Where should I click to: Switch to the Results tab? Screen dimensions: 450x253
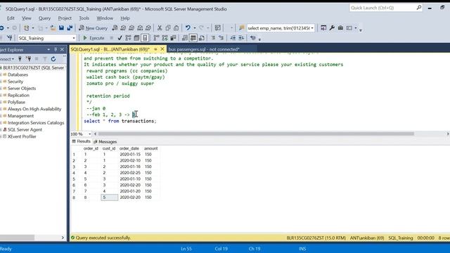tap(82, 141)
